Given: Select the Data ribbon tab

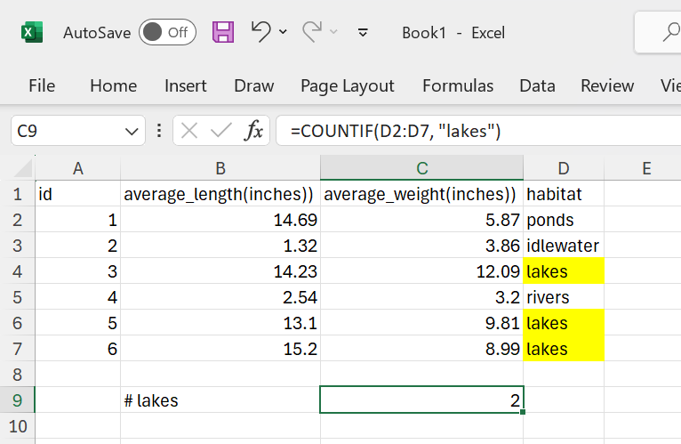Looking at the screenshot, I should click(x=537, y=86).
